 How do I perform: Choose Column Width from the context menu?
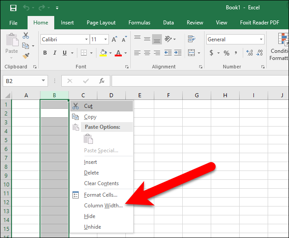101,206
